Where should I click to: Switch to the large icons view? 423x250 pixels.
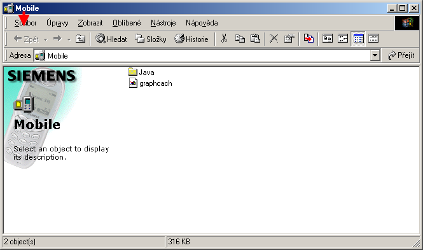[x=328, y=39]
